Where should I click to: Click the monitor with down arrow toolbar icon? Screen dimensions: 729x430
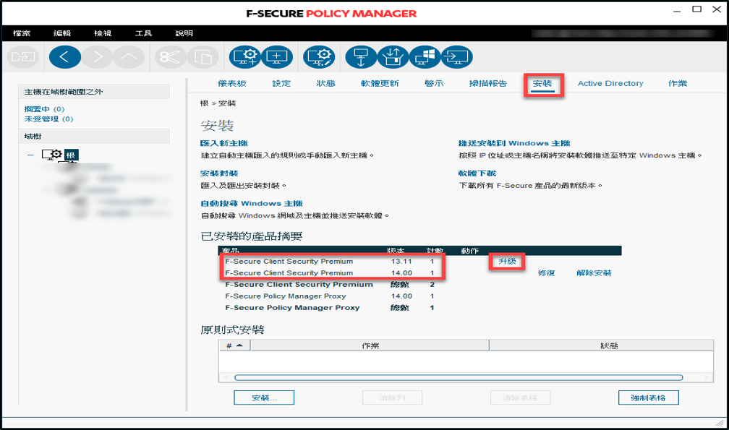click(x=360, y=56)
